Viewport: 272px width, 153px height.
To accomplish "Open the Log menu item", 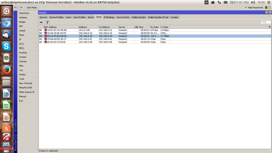I will point(28,70).
